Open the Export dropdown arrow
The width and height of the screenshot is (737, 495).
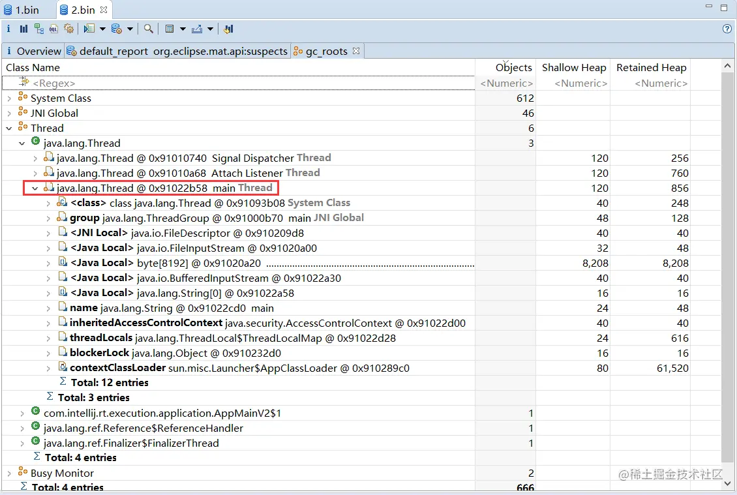[210, 29]
